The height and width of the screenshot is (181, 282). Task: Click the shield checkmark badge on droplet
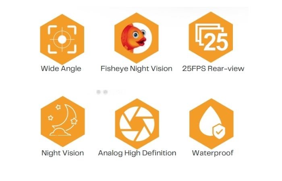219,132
